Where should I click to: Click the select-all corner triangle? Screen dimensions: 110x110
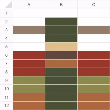(9, 5)
